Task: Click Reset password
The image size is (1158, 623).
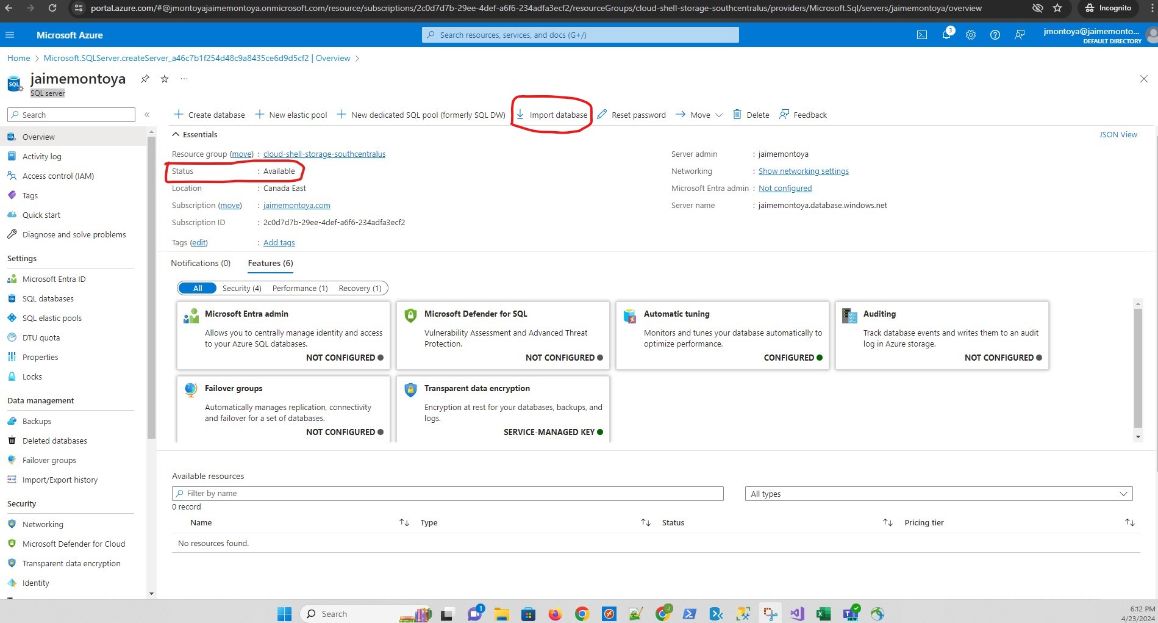Action: point(632,115)
